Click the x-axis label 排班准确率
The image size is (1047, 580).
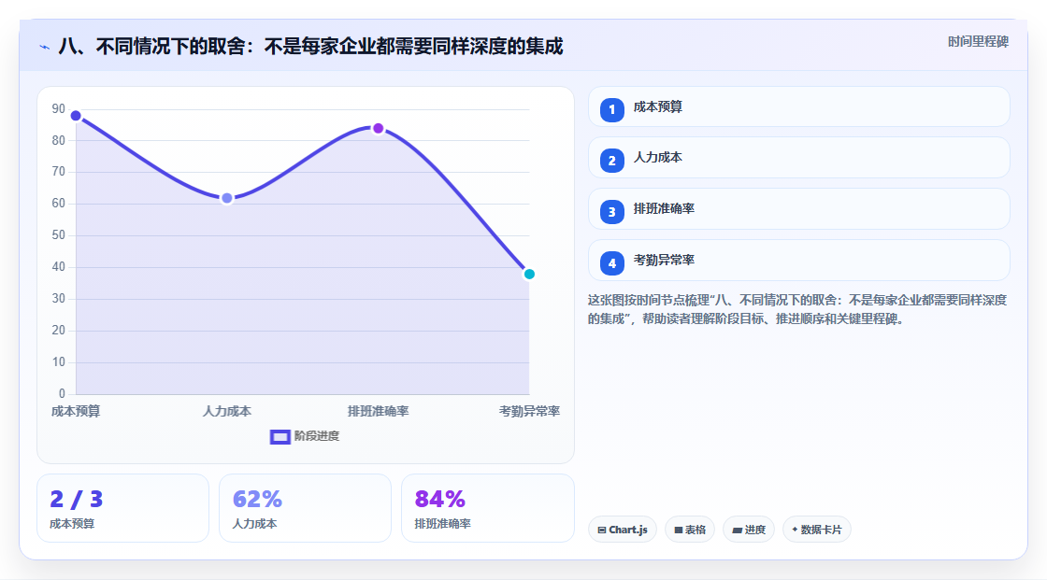pos(378,411)
